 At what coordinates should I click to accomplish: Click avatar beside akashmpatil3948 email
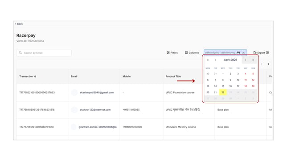pyautogui.click(x=74, y=93)
